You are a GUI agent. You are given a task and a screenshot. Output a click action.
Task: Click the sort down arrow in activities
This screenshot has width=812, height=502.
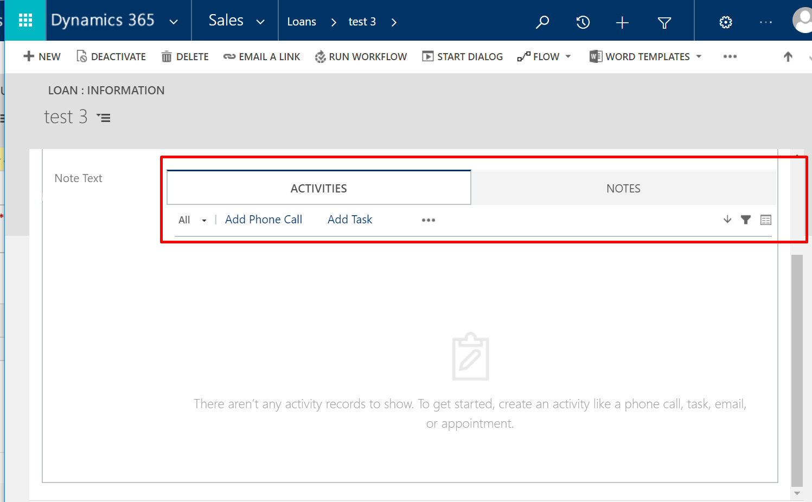click(727, 220)
